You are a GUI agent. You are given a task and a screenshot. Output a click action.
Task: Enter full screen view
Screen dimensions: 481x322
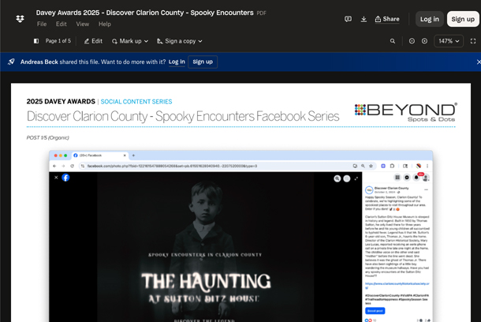pyautogui.click(x=473, y=41)
